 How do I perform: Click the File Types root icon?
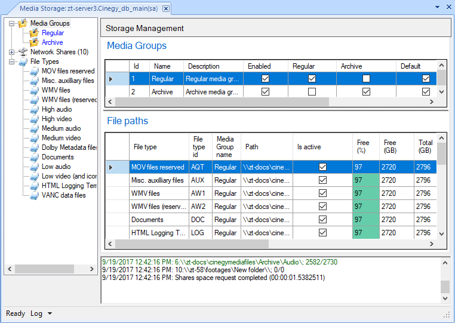tap(23, 61)
